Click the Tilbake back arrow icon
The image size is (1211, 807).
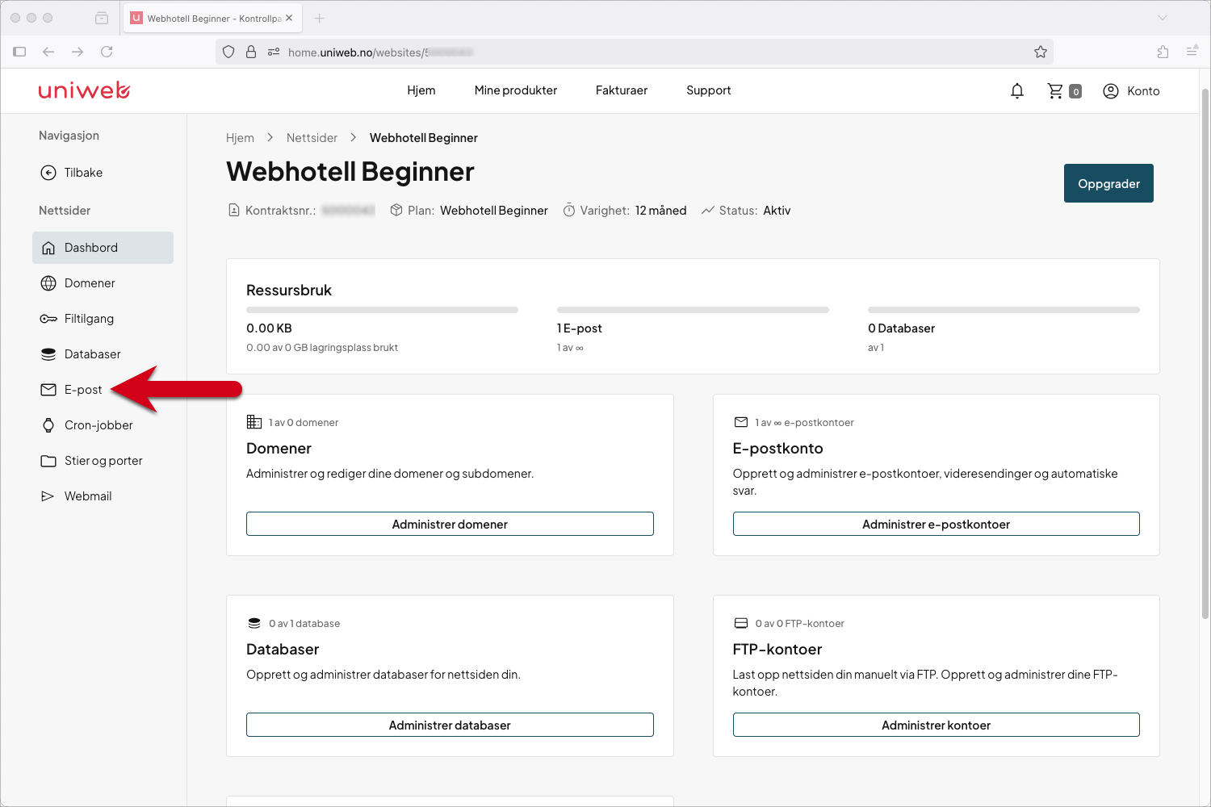(48, 173)
